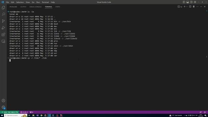Open the Source Control view

tap(3, 21)
